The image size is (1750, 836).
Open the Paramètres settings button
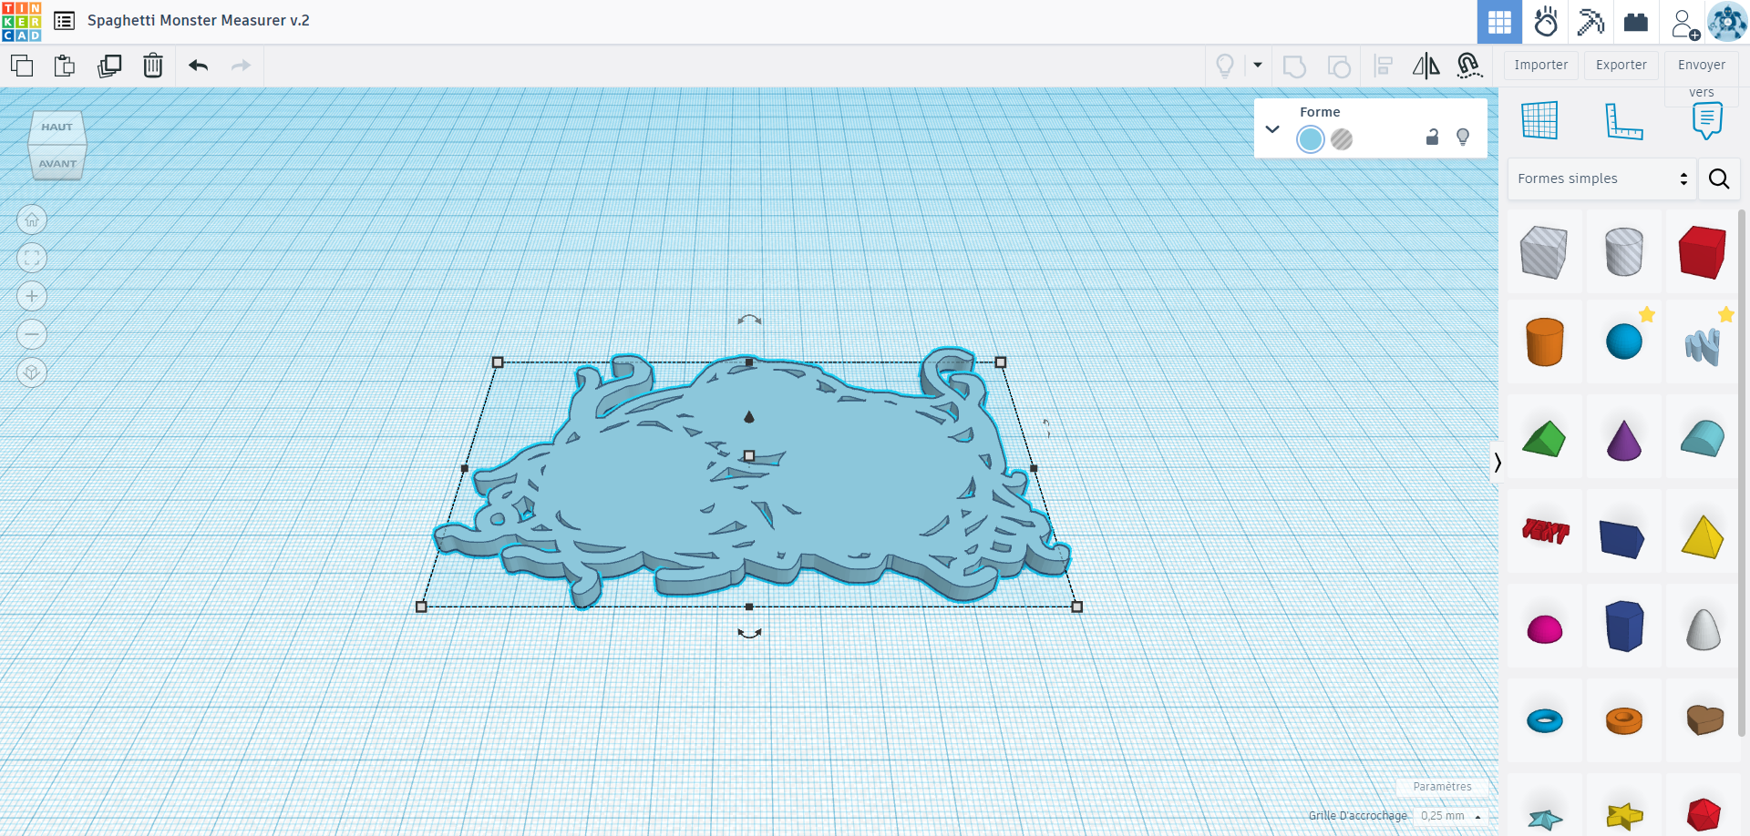pyautogui.click(x=1442, y=787)
